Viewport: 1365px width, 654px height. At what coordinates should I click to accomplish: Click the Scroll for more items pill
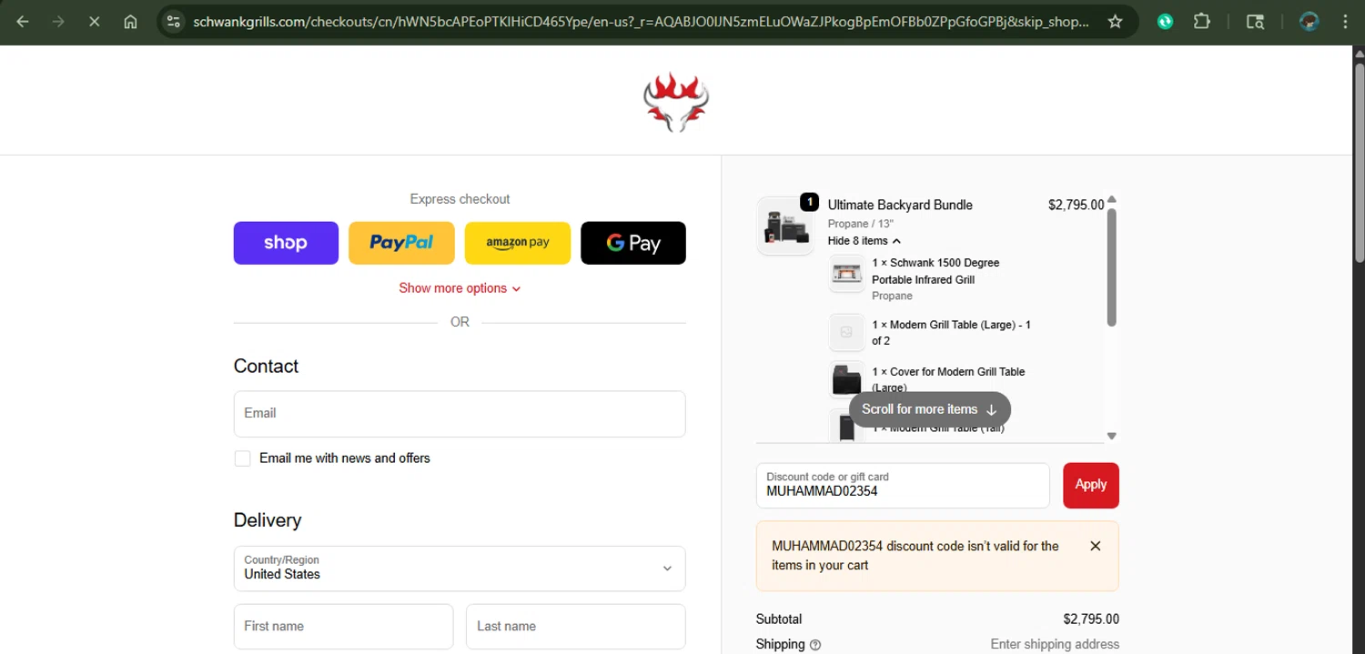coord(930,409)
